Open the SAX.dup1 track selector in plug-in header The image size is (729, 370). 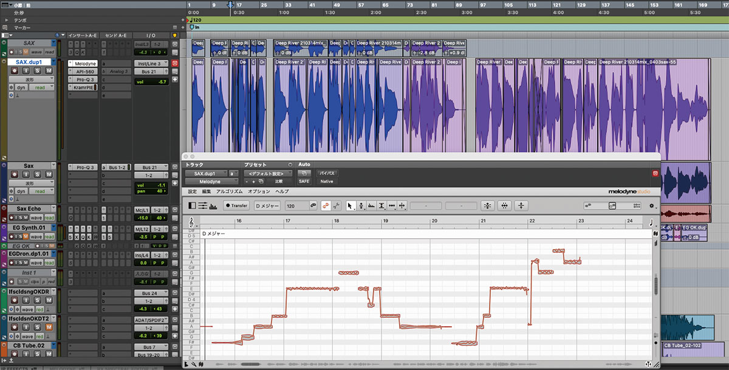coord(207,173)
